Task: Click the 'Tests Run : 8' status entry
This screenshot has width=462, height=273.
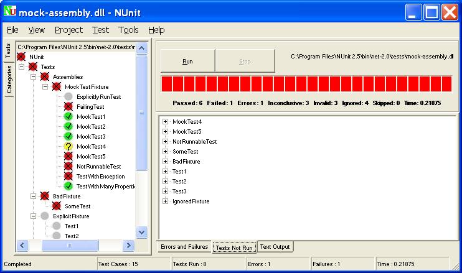Action: point(209,264)
